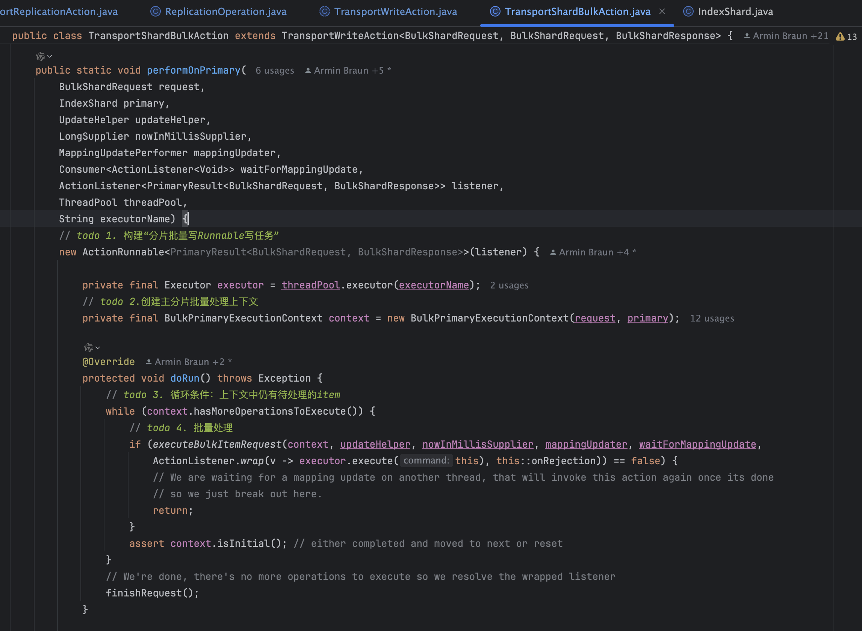Click the executeBulkItemRequest call
Screen dimensions: 862x631
[x=217, y=445]
